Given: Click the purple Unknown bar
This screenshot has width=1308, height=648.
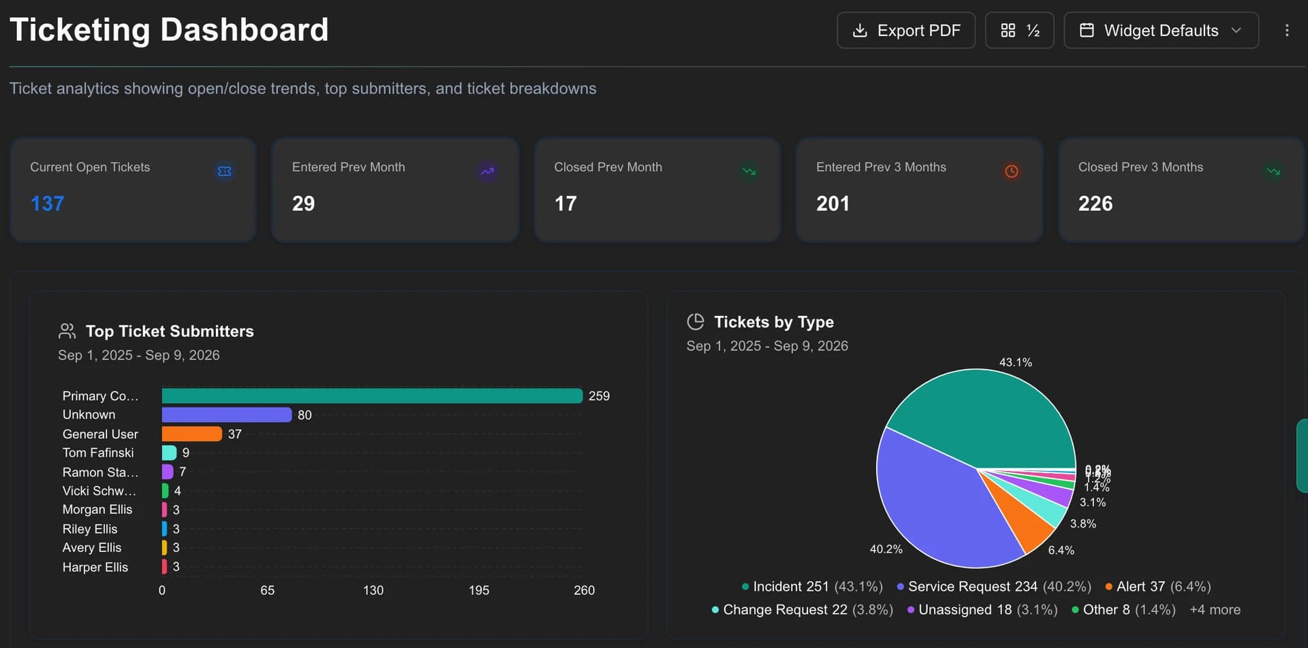Looking at the screenshot, I should (x=227, y=415).
